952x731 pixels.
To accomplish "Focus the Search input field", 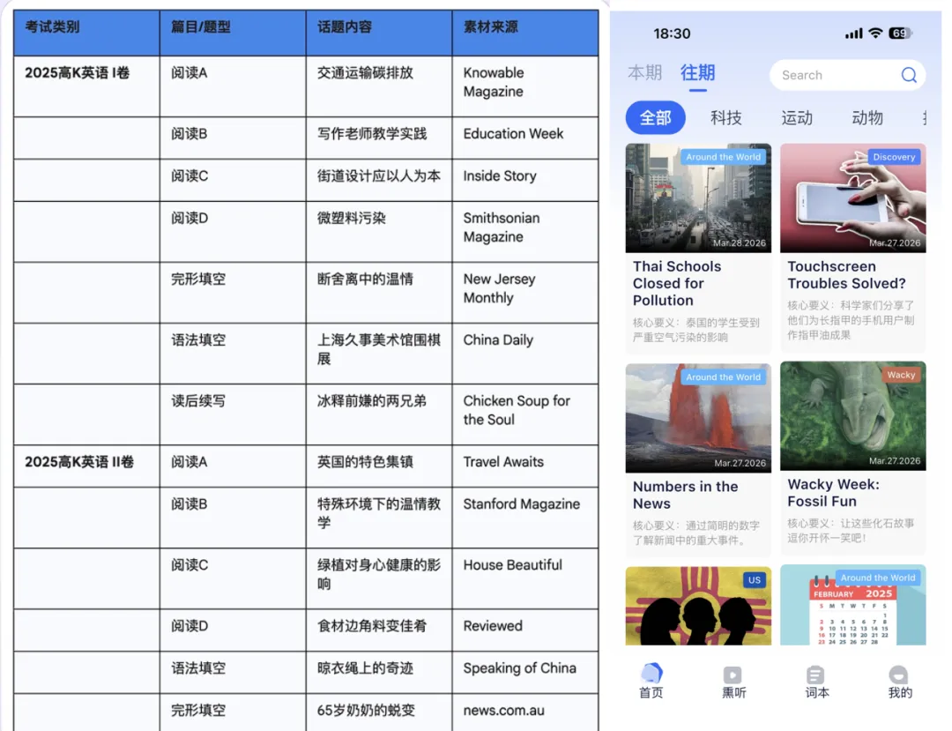I will click(x=848, y=75).
